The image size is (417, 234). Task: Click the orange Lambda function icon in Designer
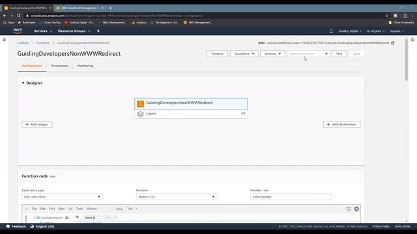(141, 104)
